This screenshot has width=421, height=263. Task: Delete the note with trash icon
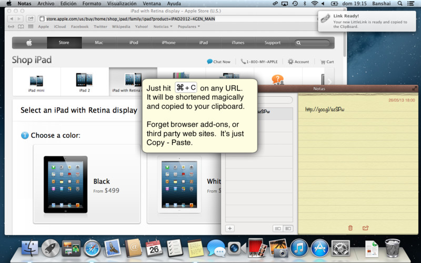coord(350,228)
